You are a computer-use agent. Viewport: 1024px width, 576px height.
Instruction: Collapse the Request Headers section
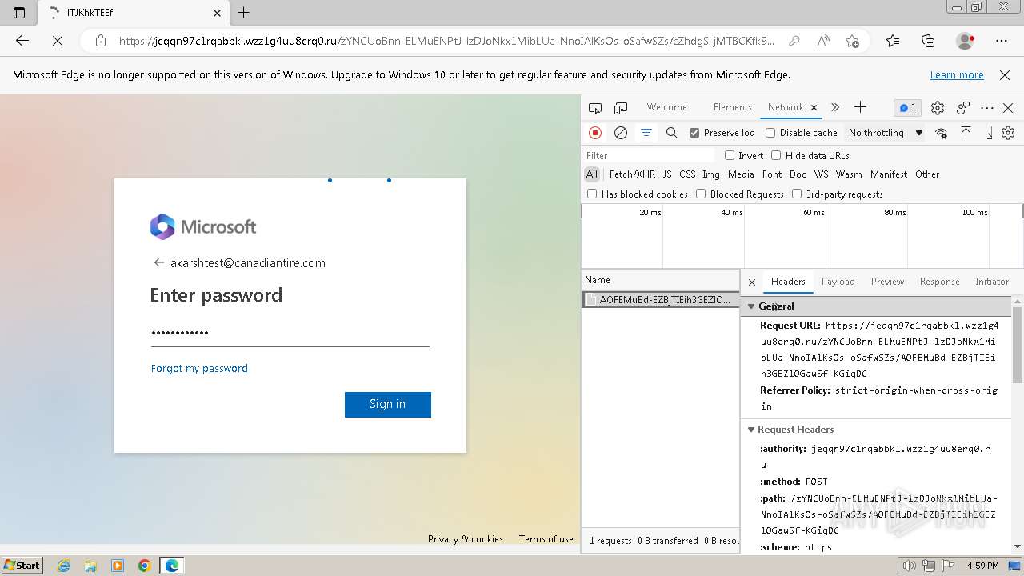tap(751, 430)
